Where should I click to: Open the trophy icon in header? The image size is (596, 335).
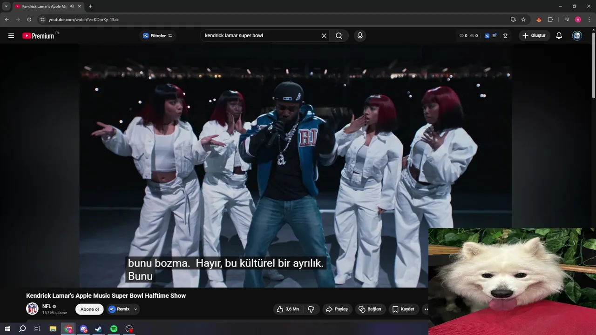pyautogui.click(x=505, y=36)
